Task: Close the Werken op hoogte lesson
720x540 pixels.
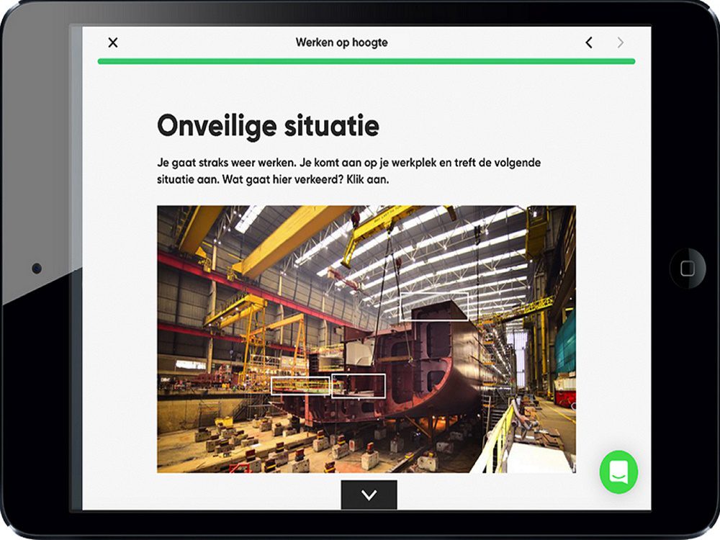Action: pos(113,42)
